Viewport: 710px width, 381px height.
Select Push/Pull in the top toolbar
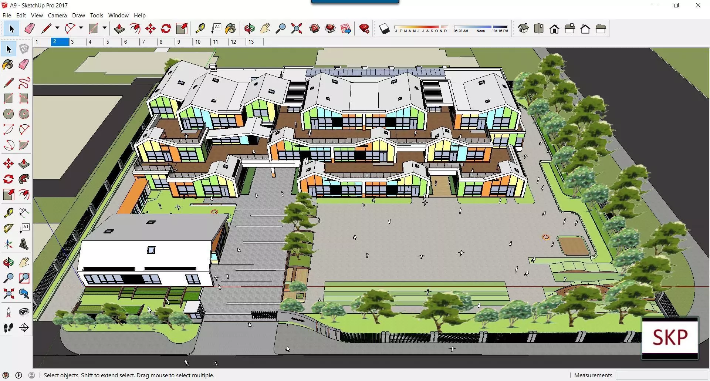point(119,28)
